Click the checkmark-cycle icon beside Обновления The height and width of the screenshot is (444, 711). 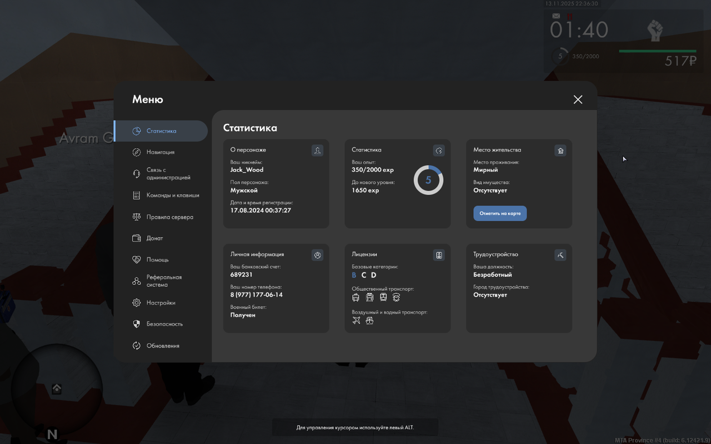coord(137,346)
